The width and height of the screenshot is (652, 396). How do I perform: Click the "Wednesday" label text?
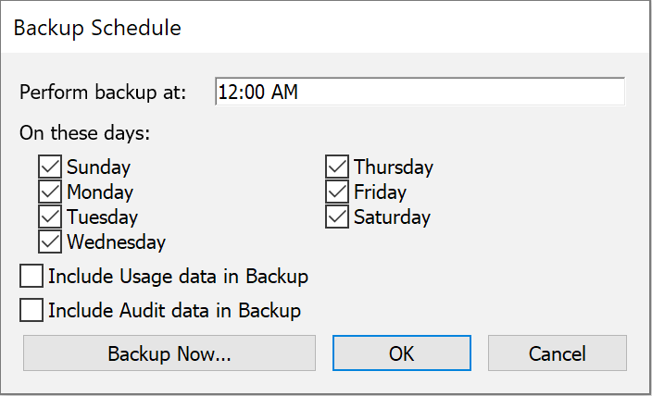click(x=116, y=242)
